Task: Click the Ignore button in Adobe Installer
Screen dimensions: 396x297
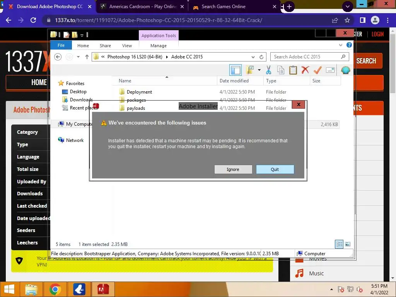Action: tap(233, 169)
